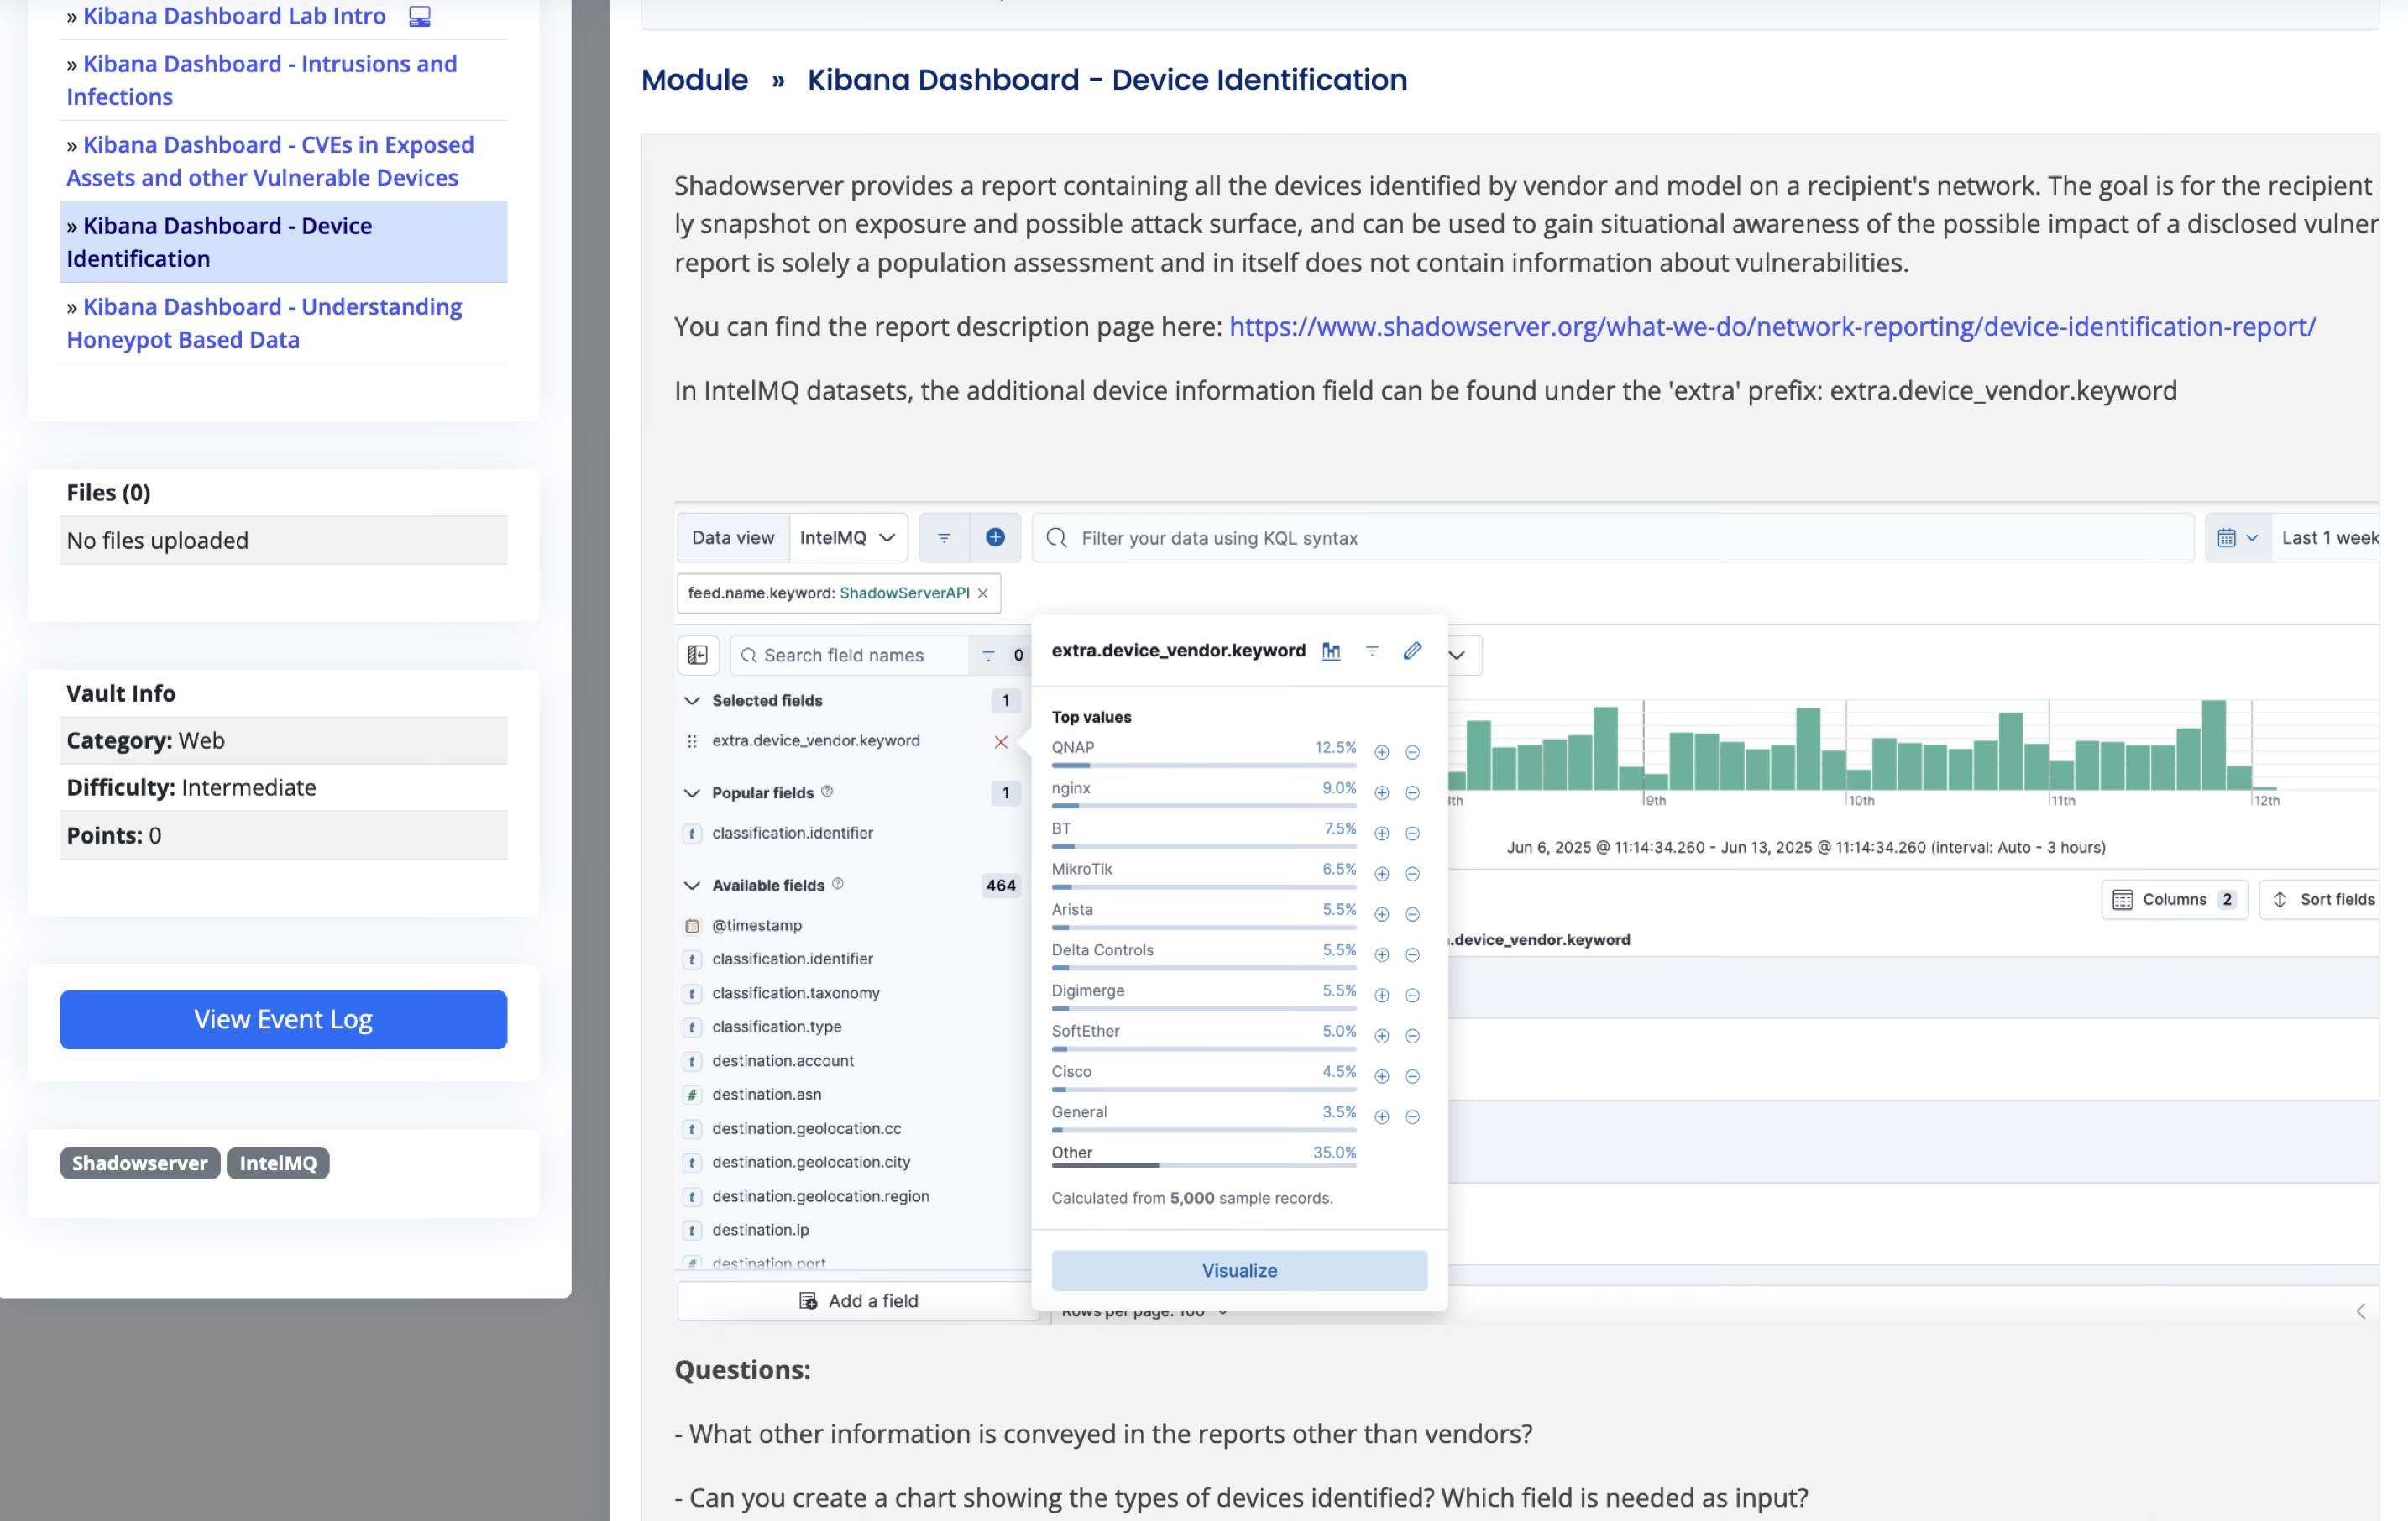2408x1521 pixels.
Task: Click the Module breadcrumb link
Action: tap(694, 80)
